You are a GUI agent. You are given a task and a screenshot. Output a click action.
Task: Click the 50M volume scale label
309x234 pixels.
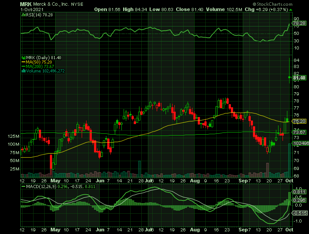[x=15, y=161]
